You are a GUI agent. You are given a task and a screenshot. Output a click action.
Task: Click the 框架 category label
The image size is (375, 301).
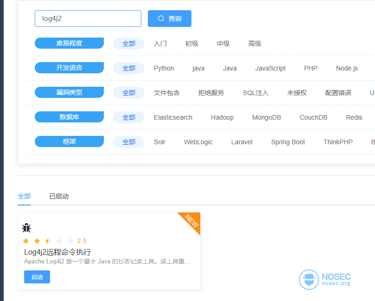pyautogui.click(x=70, y=141)
